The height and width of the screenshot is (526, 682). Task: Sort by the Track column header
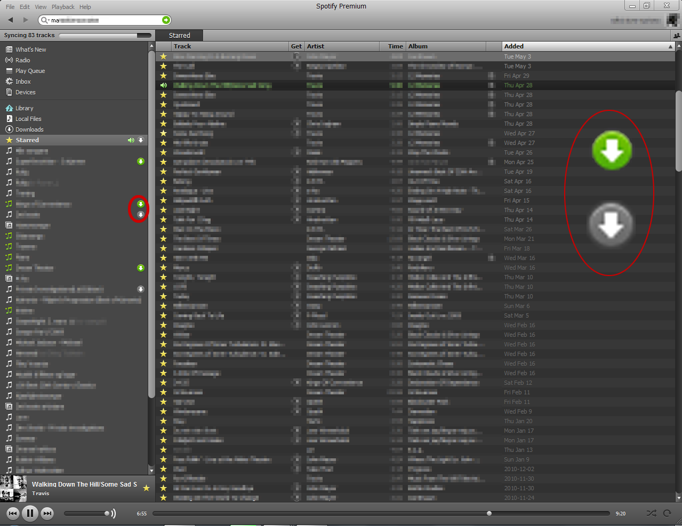230,46
